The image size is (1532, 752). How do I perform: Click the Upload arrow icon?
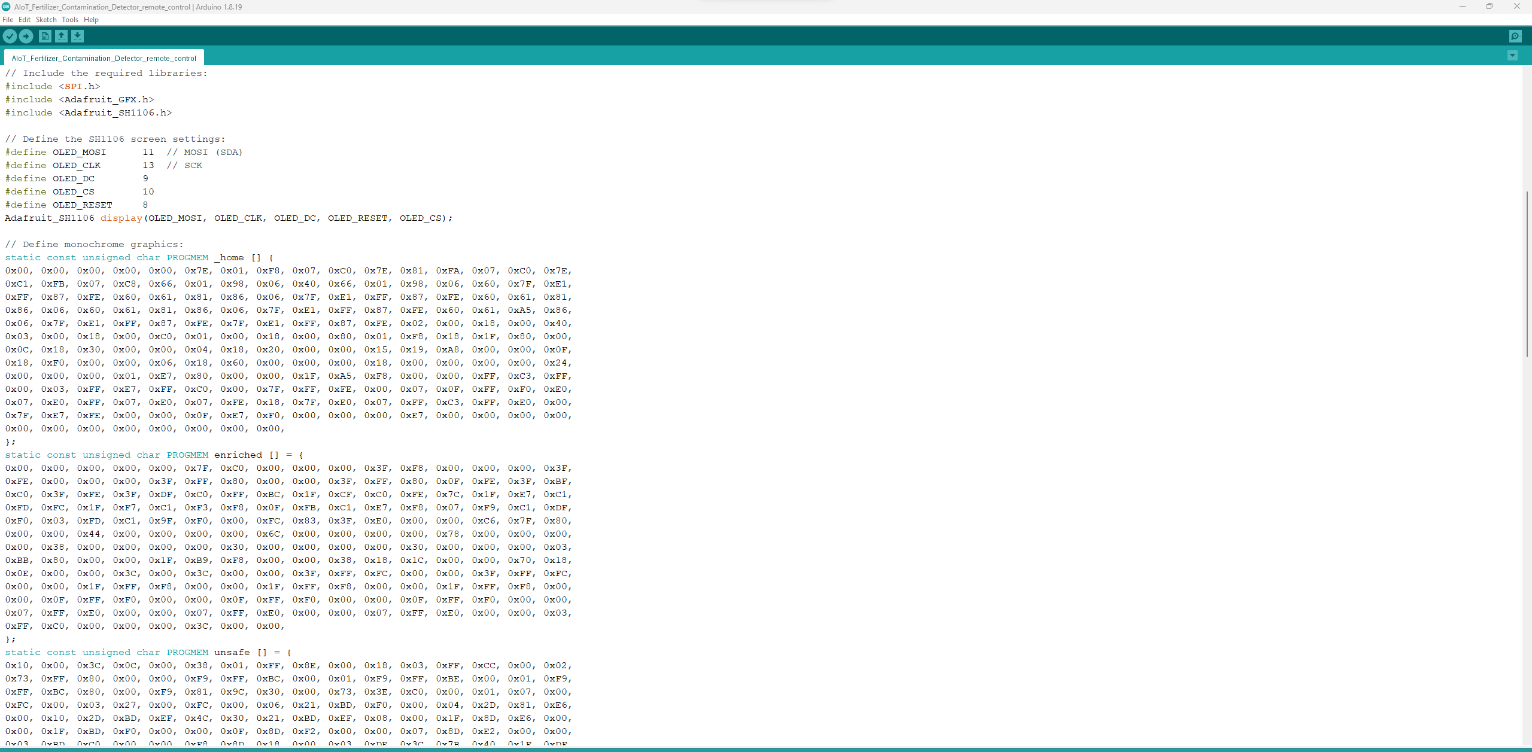coord(26,36)
